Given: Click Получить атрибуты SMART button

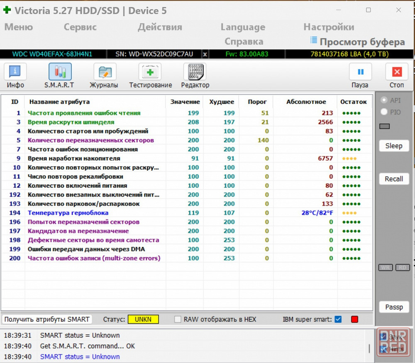Looking at the screenshot, I should (x=47, y=319).
